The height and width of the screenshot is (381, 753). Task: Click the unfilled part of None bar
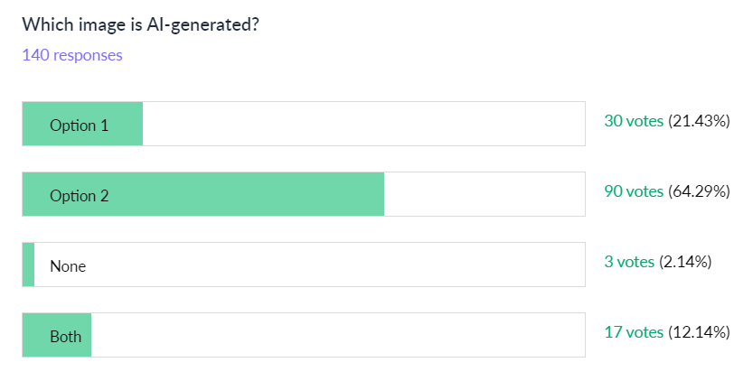(x=307, y=265)
